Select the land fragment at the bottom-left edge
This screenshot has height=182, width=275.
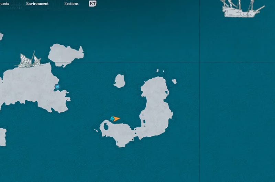coord(2,137)
